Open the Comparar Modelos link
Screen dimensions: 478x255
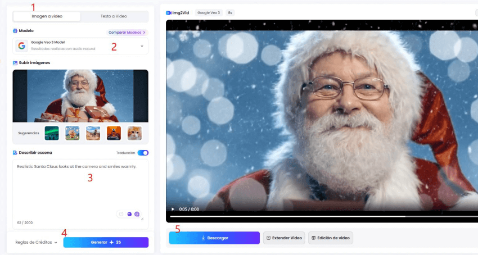click(x=127, y=32)
